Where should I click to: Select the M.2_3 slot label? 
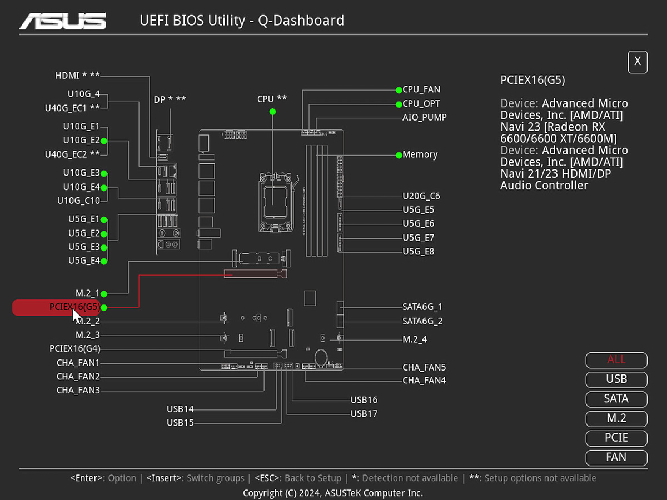click(x=88, y=335)
